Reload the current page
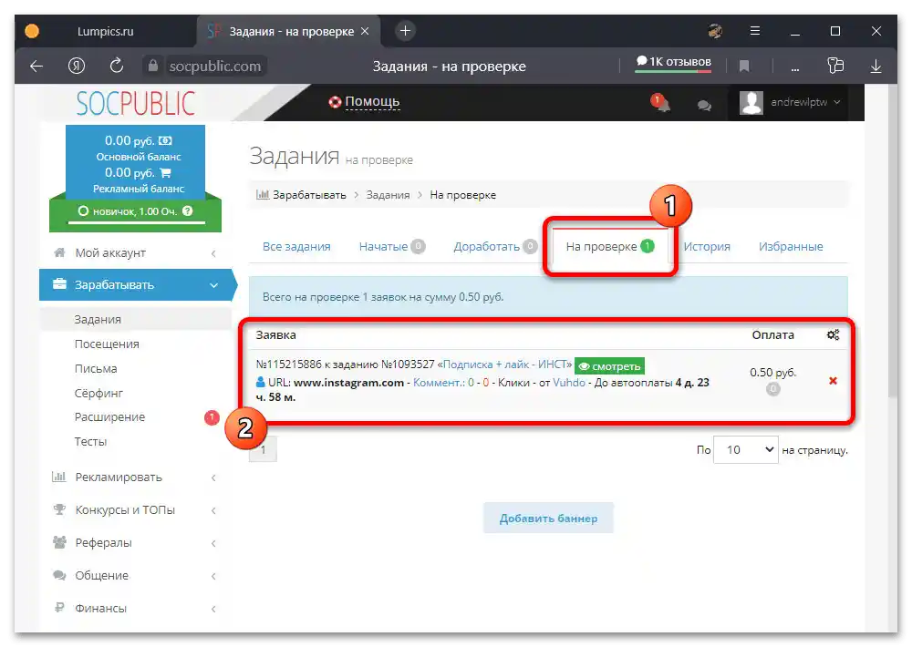The image size is (912, 647). click(x=117, y=66)
